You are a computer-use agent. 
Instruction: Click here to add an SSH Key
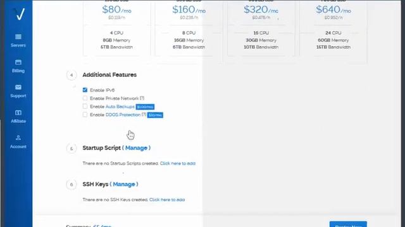click(167, 200)
